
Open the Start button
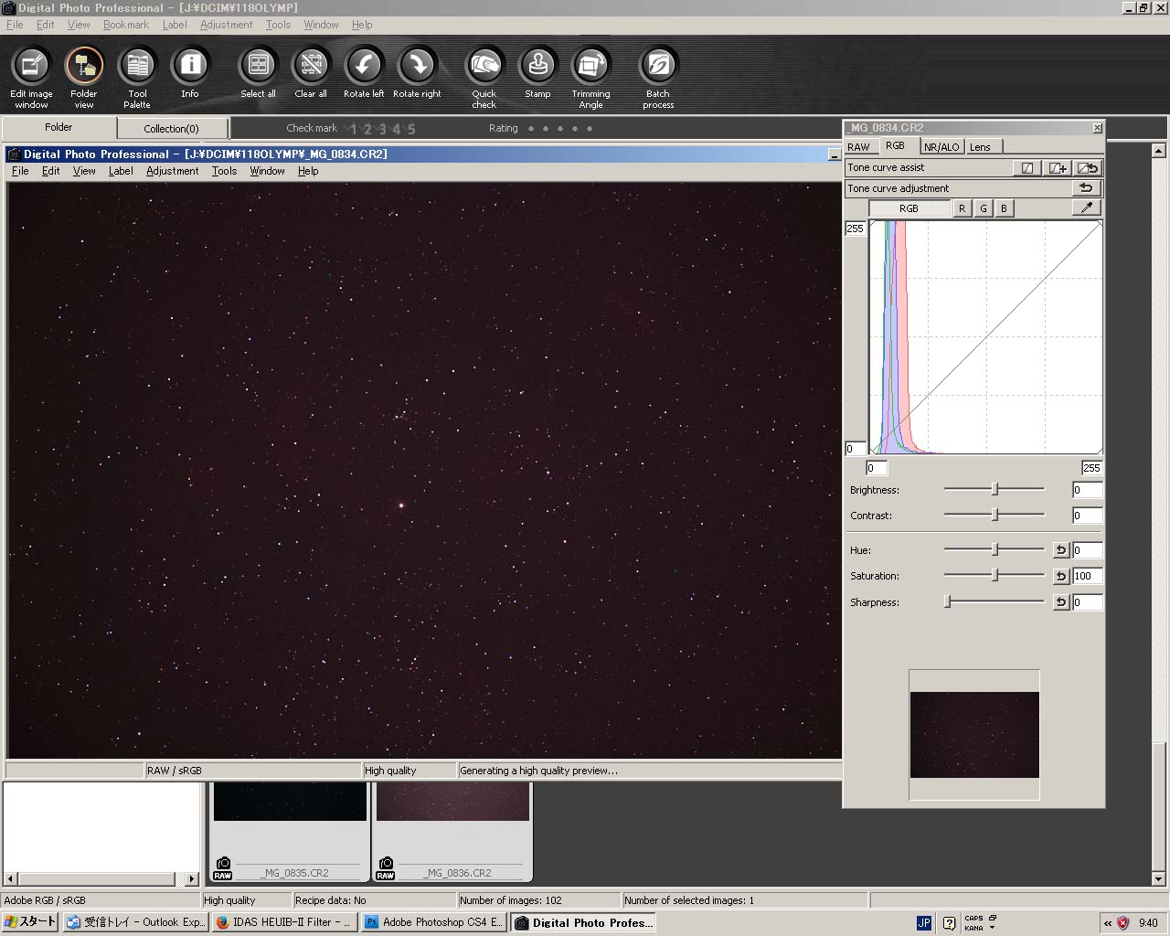coord(30,922)
